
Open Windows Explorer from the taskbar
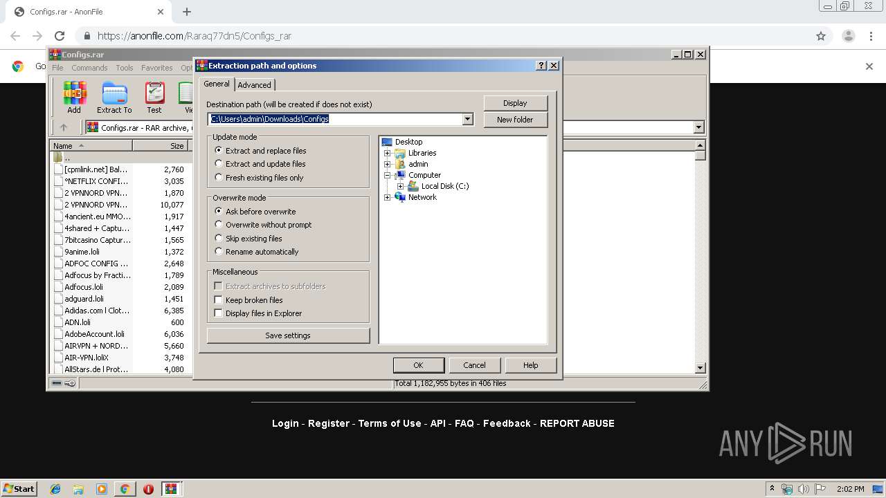78,489
